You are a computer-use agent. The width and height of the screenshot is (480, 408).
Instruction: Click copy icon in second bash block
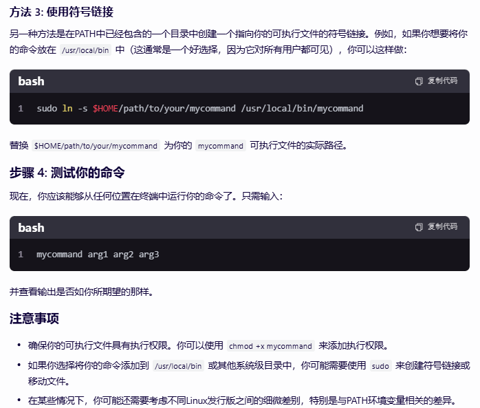(x=419, y=227)
